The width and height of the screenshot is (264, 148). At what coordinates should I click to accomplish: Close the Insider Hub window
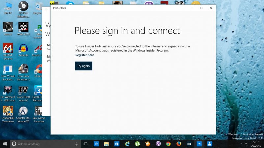(211, 8)
